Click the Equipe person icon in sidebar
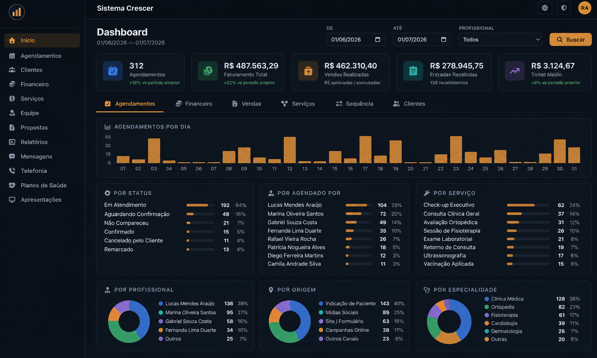This screenshot has width=597, height=358. pyautogui.click(x=12, y=113)
